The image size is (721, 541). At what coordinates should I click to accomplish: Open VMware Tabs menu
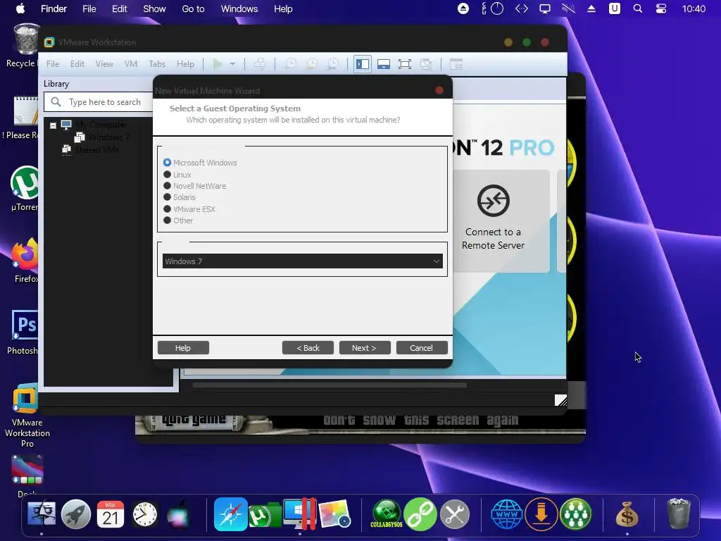coord(157,64)
